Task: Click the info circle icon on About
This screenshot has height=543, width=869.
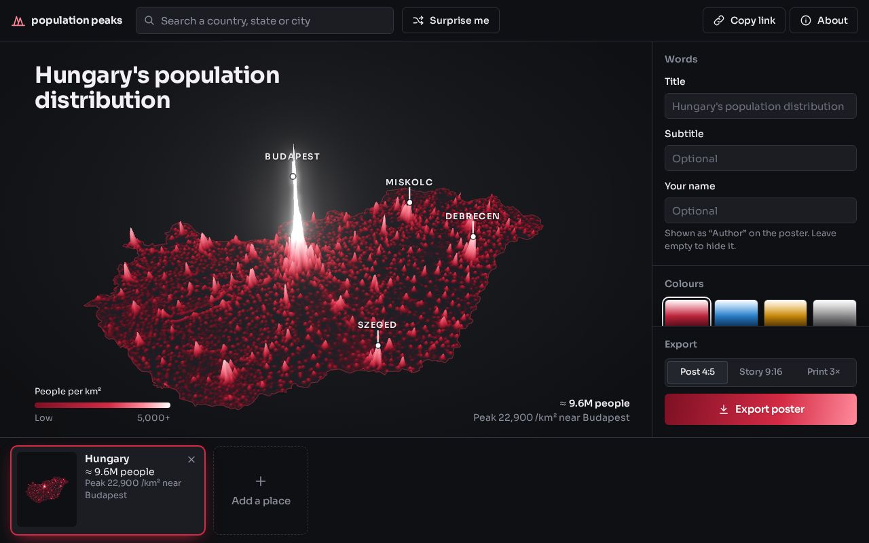Action: (x=806, y=20)
